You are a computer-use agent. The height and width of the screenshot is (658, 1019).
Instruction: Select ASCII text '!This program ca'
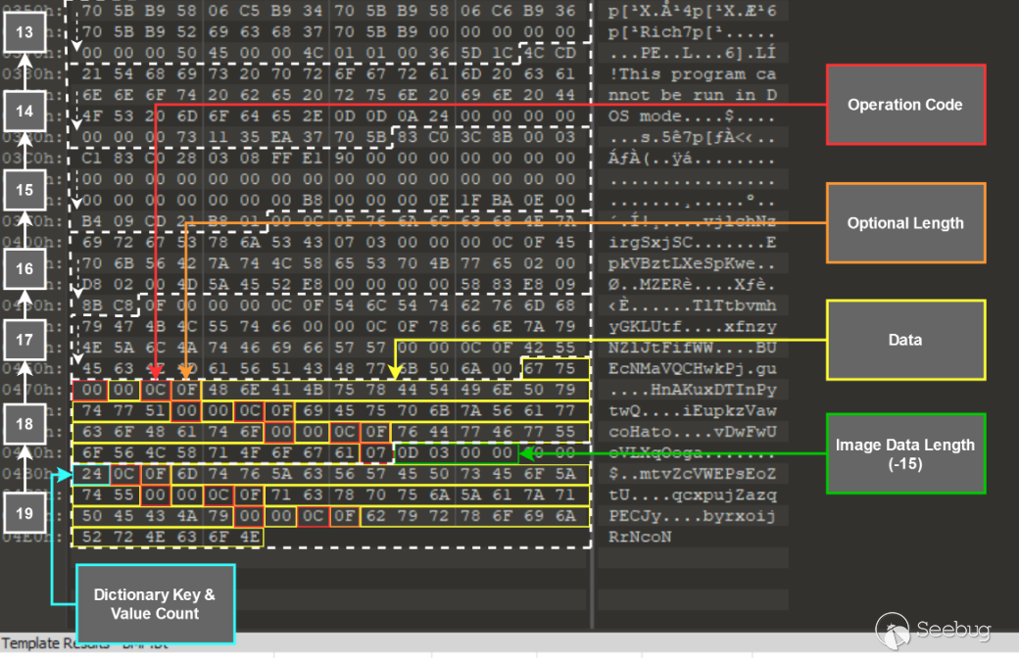[x=692, y=74]
